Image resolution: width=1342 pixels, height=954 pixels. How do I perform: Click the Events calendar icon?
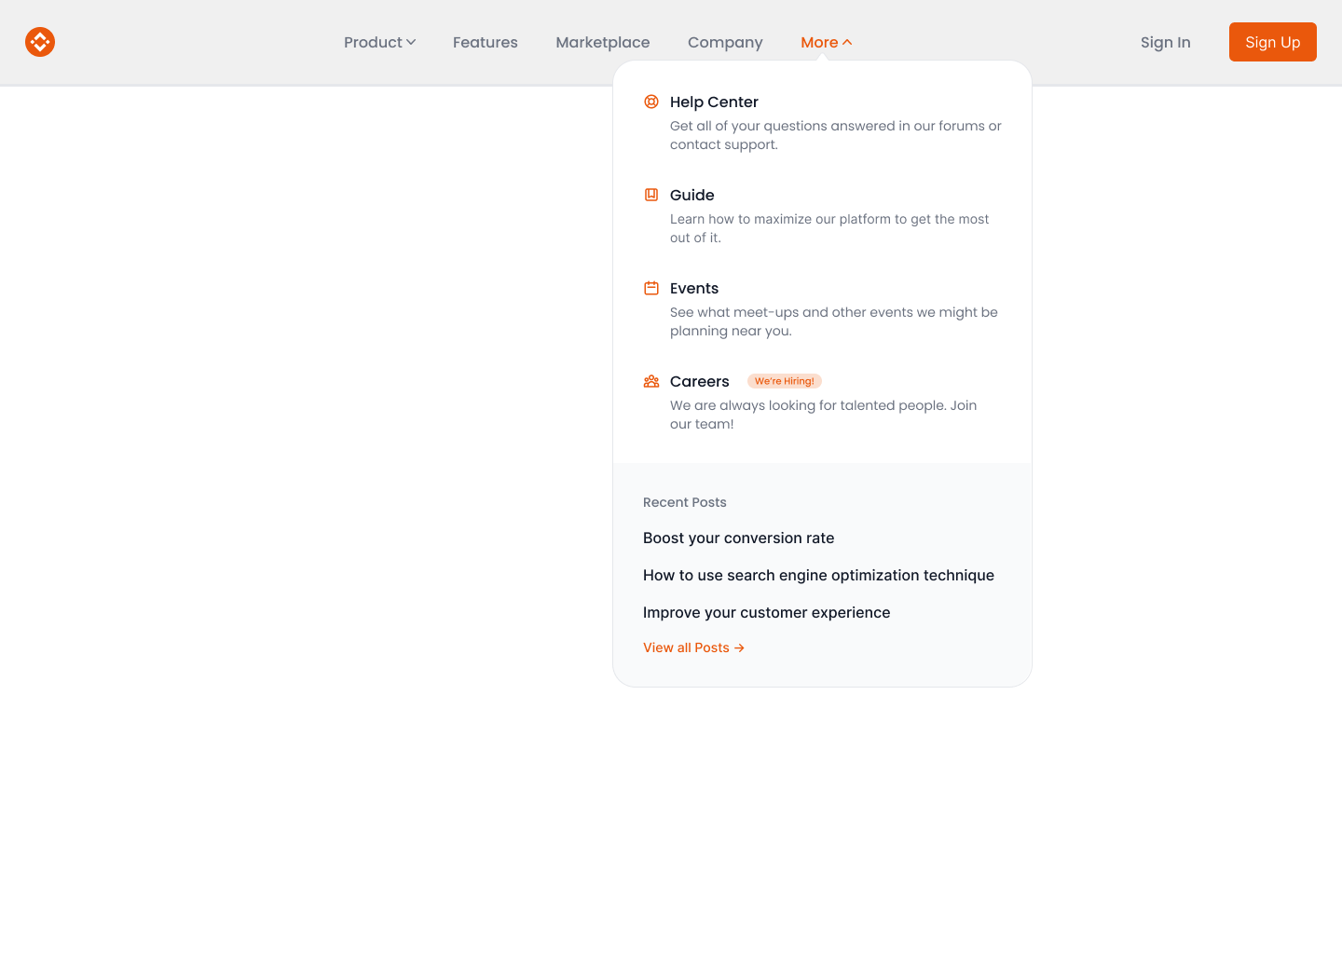pyautogui.click(x=650, y=287)
